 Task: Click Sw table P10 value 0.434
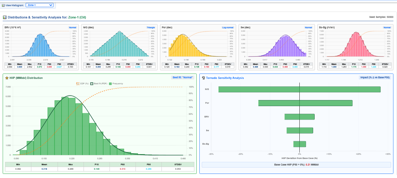[x=275, y=67]
